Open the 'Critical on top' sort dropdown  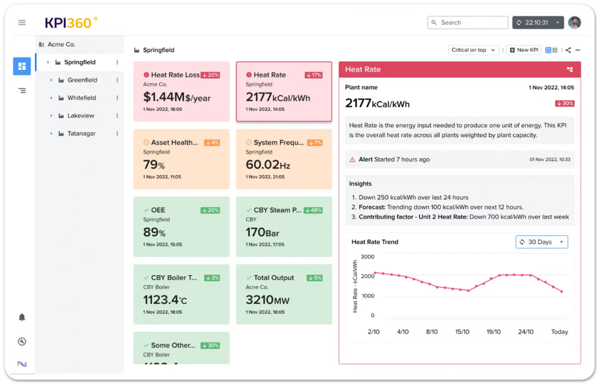pyautogui.click(x=472, y=49)
